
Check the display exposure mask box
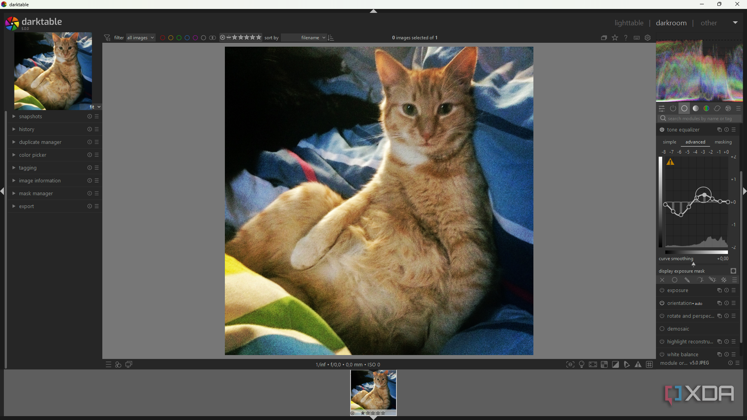(733, 271)
